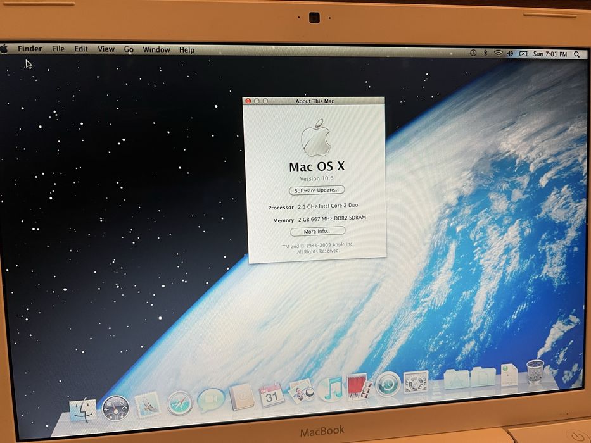Open the Trash in the Dock
This screenshot has width=591, height=443.
(535, 371)
